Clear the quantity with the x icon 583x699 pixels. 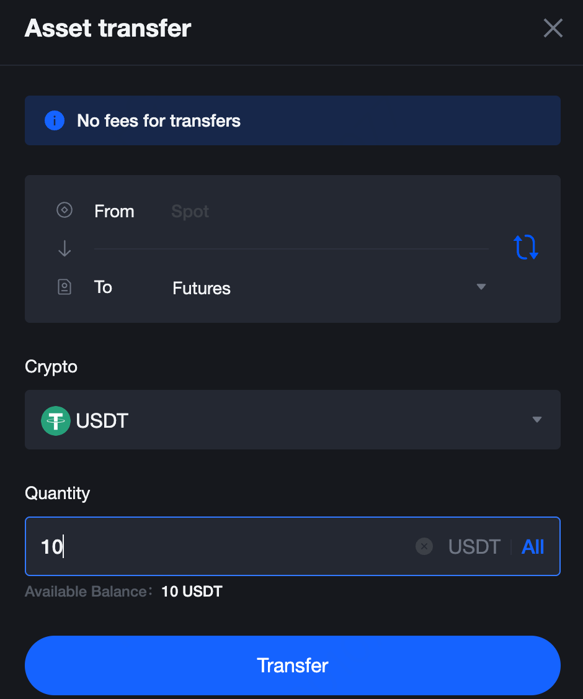click(x=424, y=546)
